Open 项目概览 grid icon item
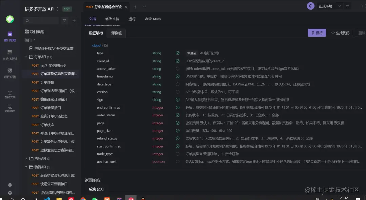Screen dimensions: 366x200 [x=35, y=31]
